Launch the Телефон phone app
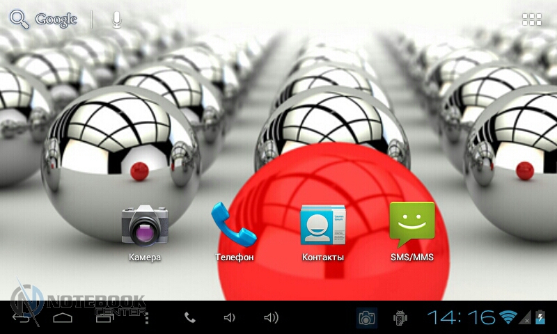This screenshot has width=557, height=334. [x=234, y=225]
